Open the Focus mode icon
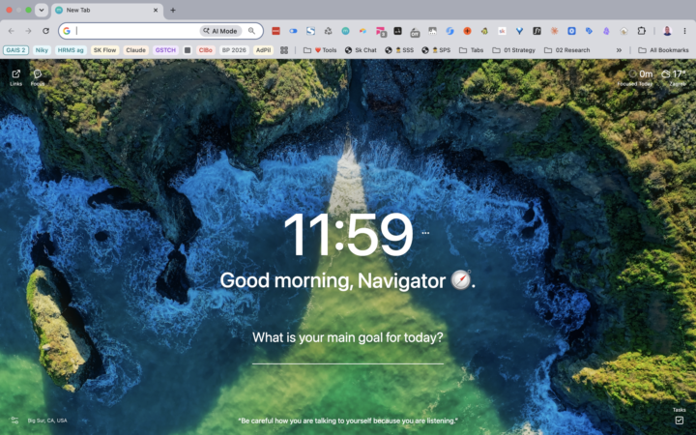The height and width of the screenshot is (435, 696). (x=38, y=77)
